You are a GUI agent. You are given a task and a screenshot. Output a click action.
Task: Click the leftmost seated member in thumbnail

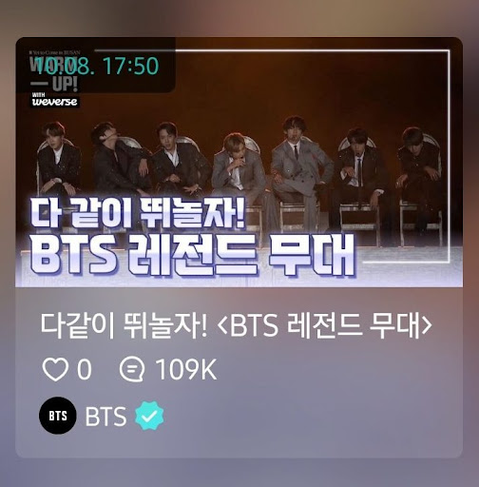[58, 159]
